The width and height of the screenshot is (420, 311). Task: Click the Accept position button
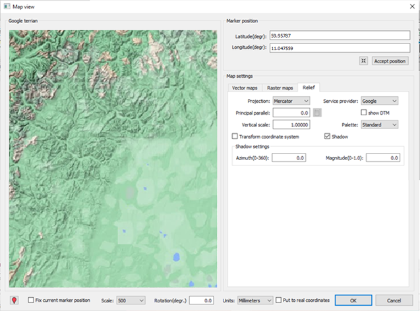[390, 61]
